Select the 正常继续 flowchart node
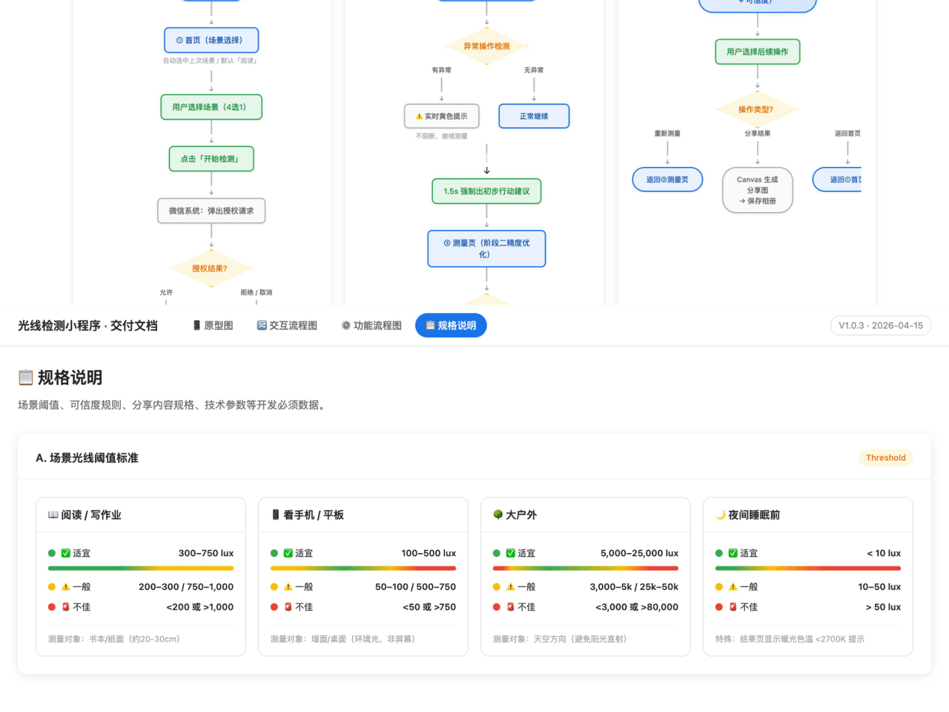The height and width of the screenshot is (712, 949). pos(534,116)
